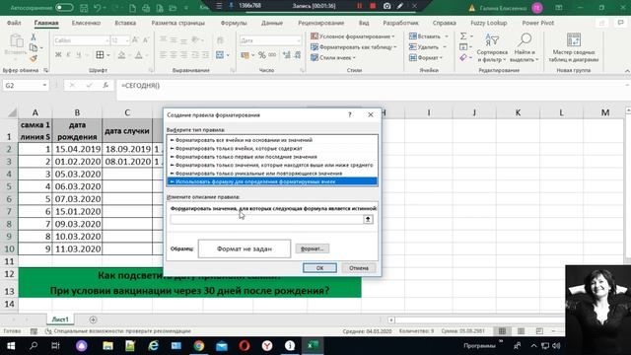This screenshot has height=355, width=631.
Task: Open the Font name Calibri dropdown
Action: [107, 40]
